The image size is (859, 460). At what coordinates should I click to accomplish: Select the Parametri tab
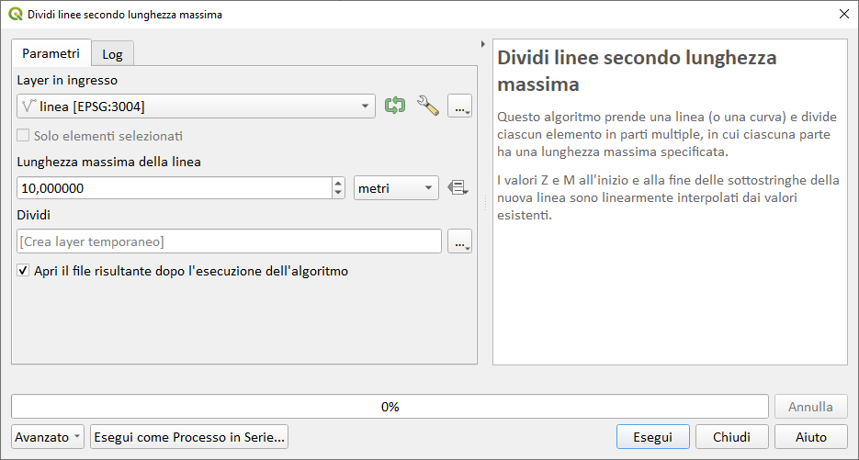click(x=51, y=53)
